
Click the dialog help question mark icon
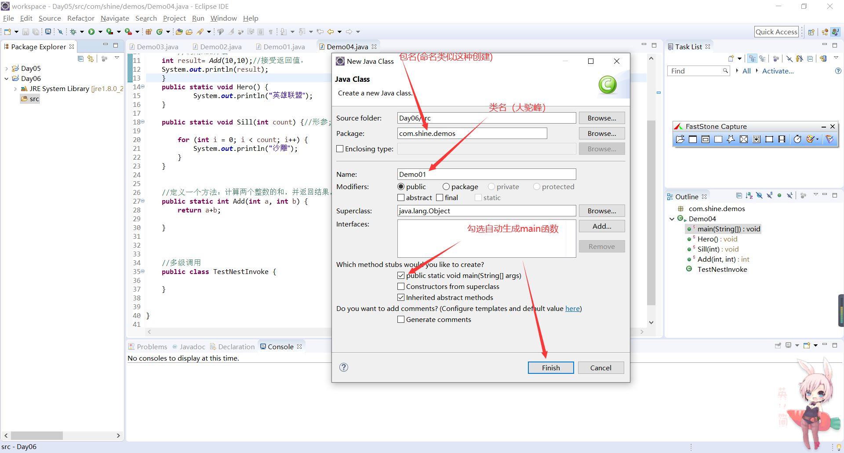click(344, 367)
